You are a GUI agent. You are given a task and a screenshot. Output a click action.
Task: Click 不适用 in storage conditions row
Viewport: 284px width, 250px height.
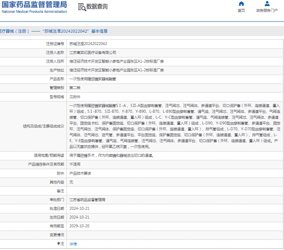point(75,164)
